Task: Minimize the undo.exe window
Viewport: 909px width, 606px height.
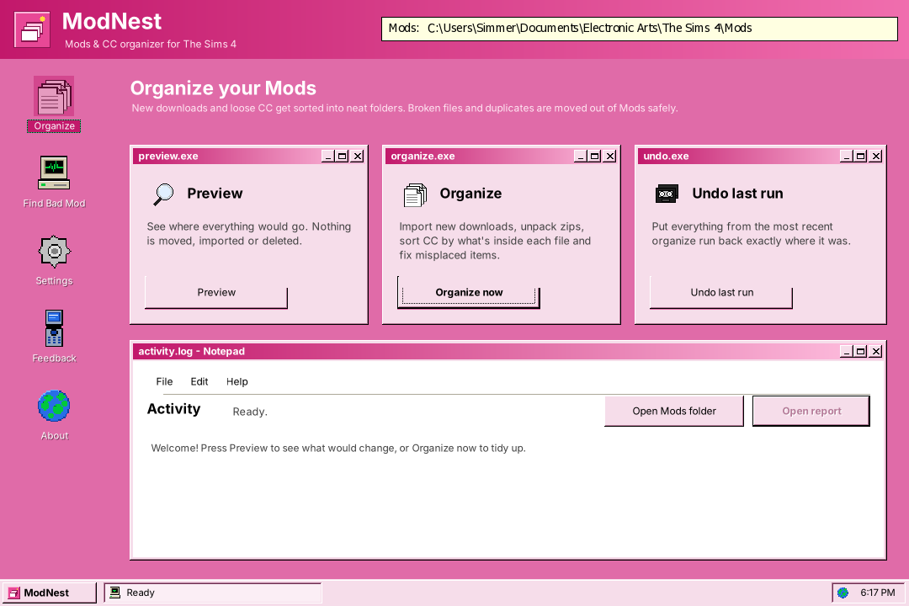Action: tap(847, 156)
